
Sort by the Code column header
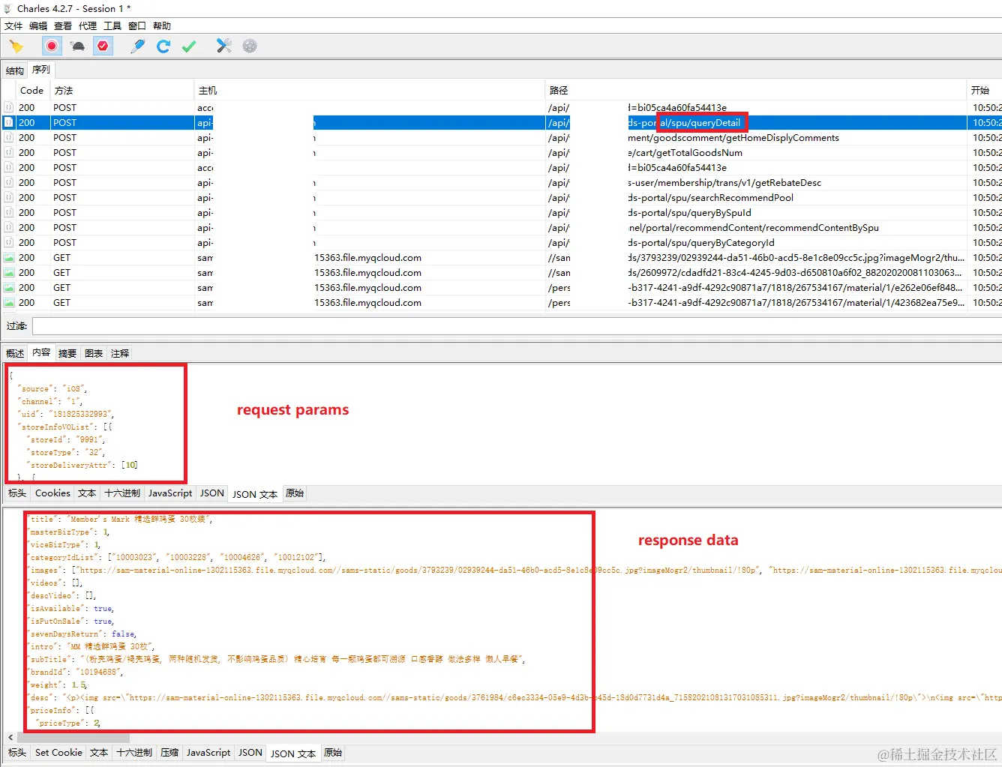tap(31, 90)
